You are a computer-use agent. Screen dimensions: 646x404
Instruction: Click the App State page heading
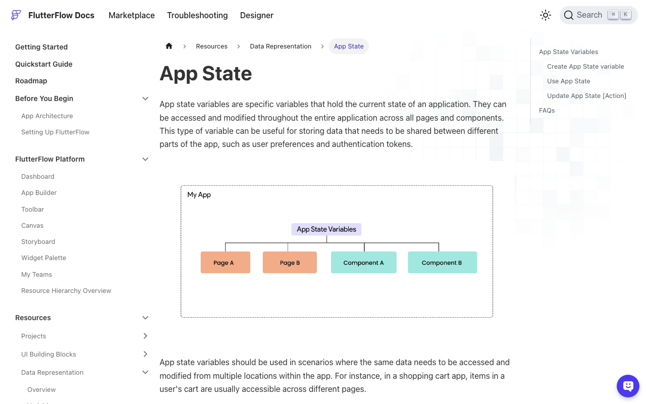tap(206, 74)
